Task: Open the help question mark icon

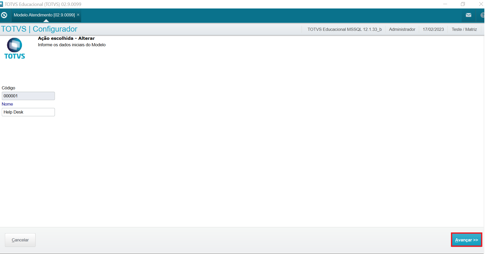Action: (482, 15)
